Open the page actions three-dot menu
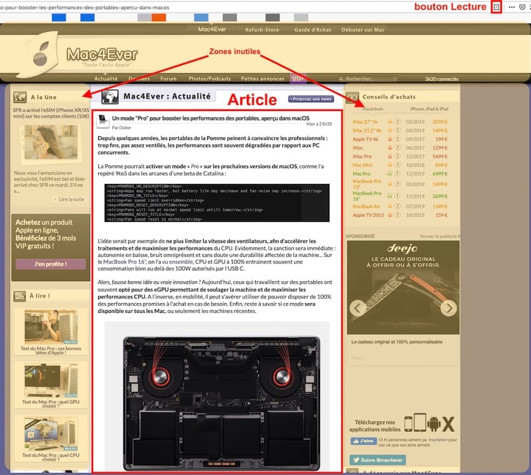The width and height of the screenshot is (531, 475). (512, 7)
